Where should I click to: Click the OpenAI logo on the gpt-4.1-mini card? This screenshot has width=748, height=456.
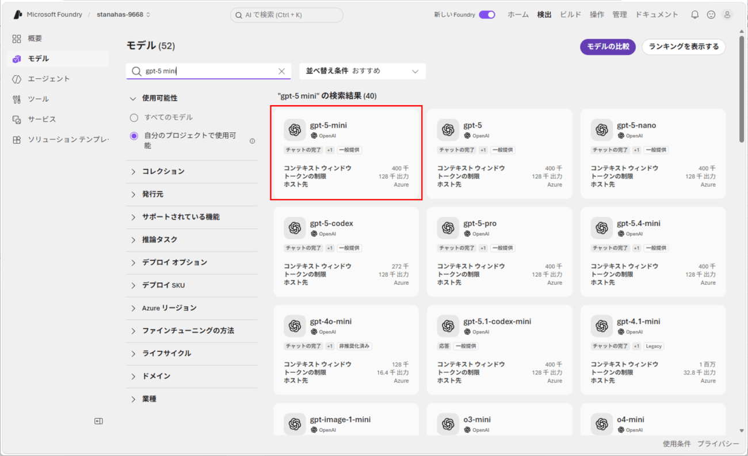coord(601,326)
